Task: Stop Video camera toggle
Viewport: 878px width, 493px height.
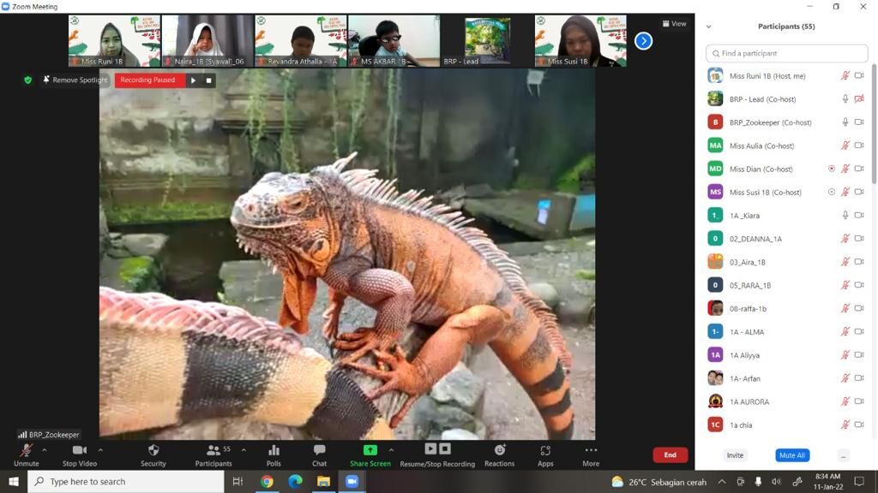Action: point(79,450)
